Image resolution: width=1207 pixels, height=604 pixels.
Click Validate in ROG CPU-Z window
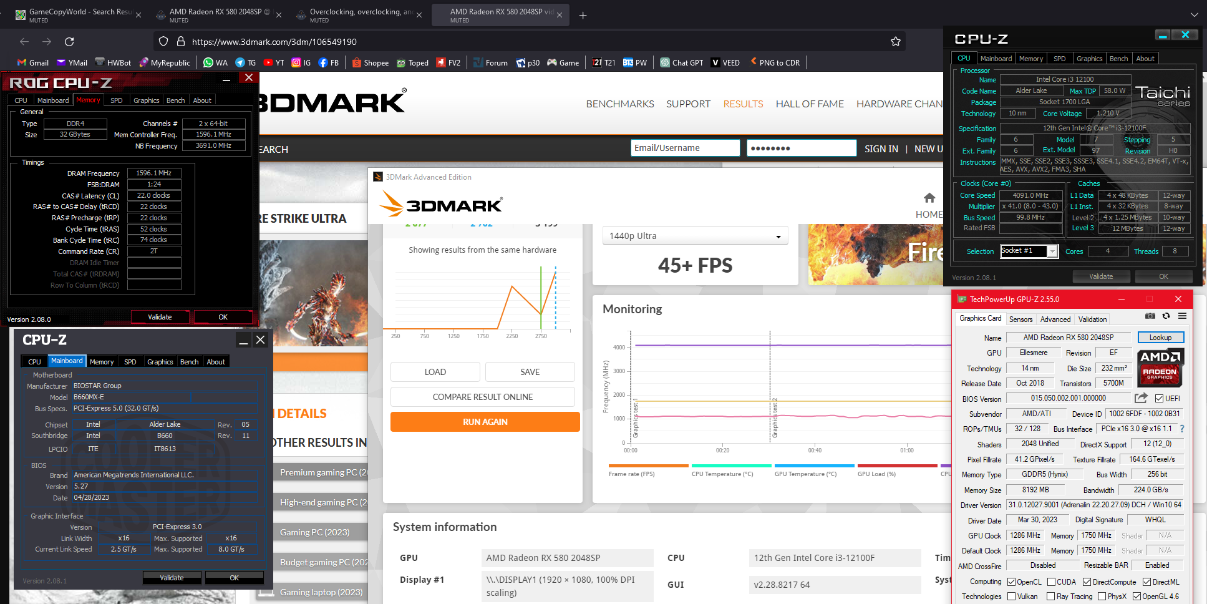point(160,317)
